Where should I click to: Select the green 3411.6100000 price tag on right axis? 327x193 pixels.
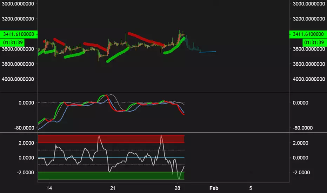click(x=308, y=34)
